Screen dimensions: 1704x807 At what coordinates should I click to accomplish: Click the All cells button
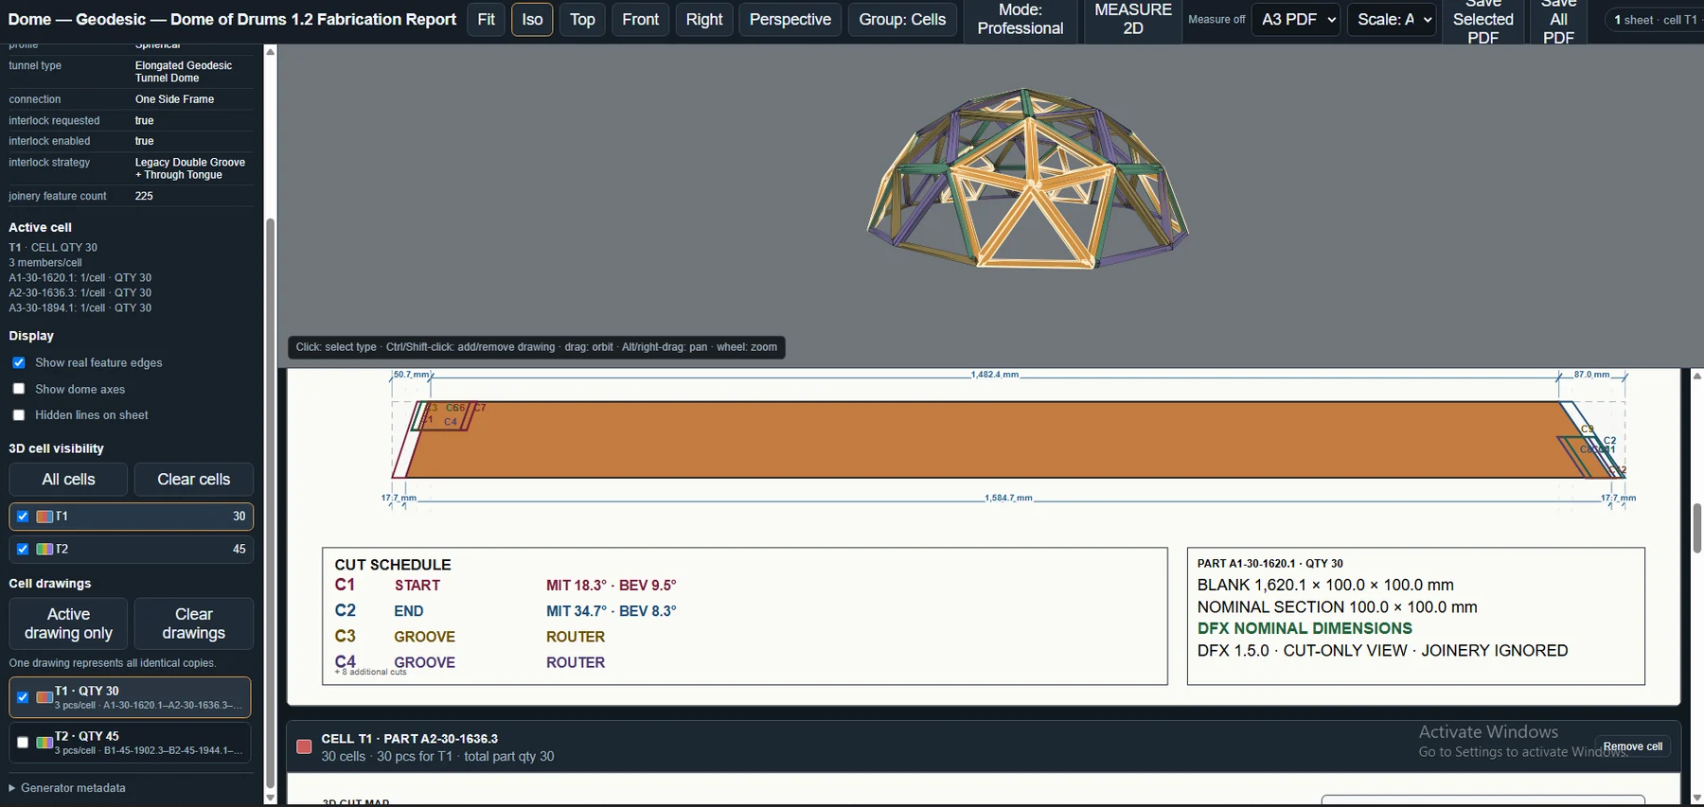[68, 479]
